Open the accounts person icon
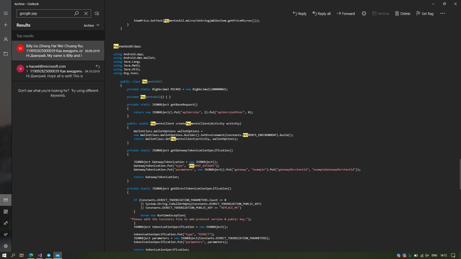The width and height of the screenshot is (461, 259). click(x=5, y=39)
